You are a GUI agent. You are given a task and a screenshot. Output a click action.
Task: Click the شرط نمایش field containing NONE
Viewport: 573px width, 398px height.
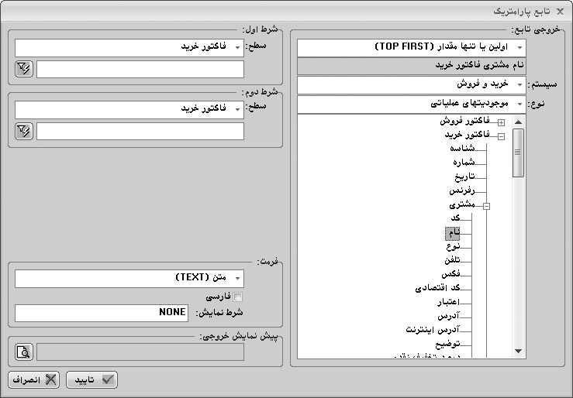pos(101,312)
